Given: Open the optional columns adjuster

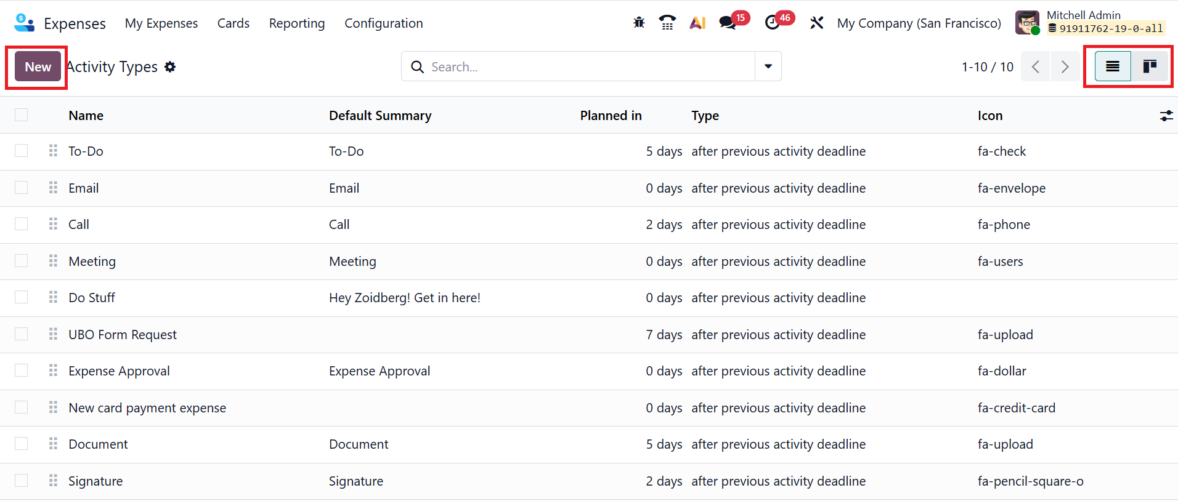Looking at the screenshot, I should (x=1166, y=116).
